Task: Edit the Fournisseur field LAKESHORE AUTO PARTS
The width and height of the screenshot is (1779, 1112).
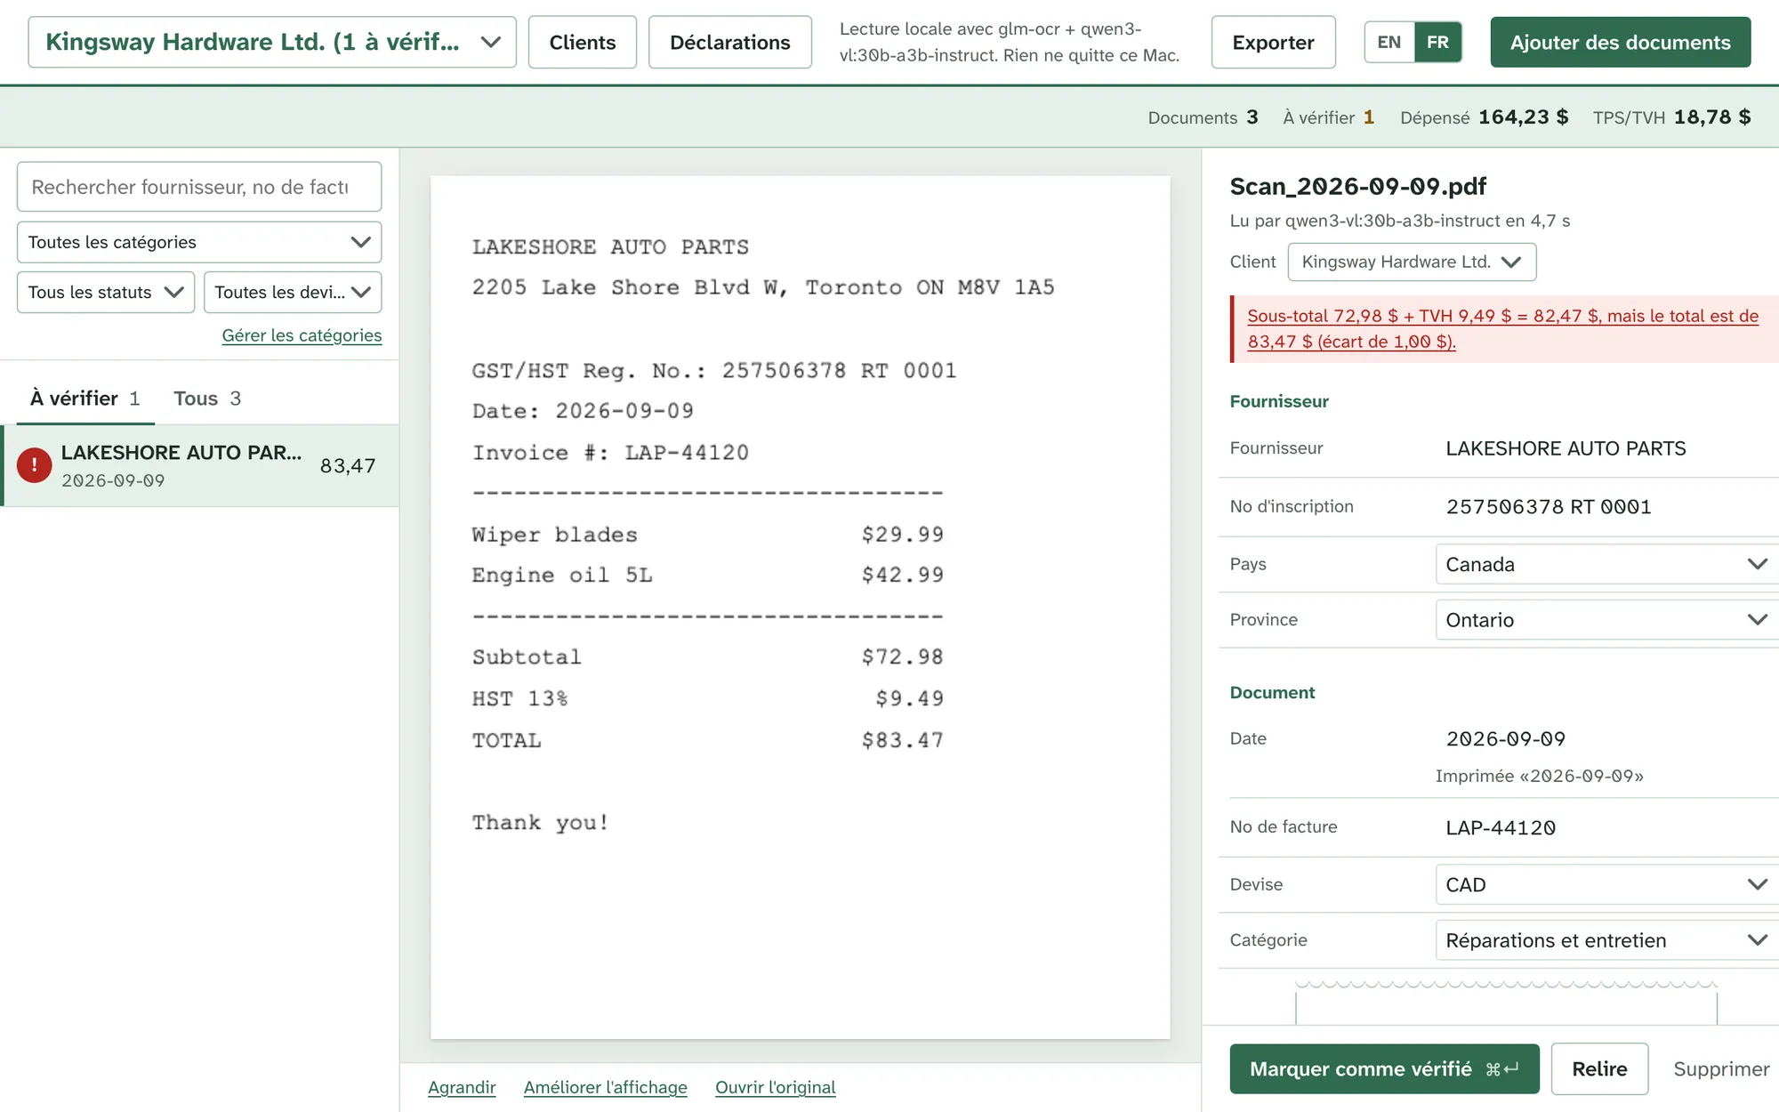Action: click(x=1606, y=448)
